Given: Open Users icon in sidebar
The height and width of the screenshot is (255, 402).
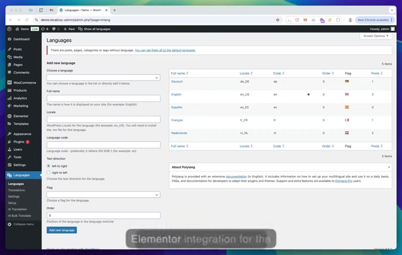Looking at the screenshot, I should coord(10,149).
